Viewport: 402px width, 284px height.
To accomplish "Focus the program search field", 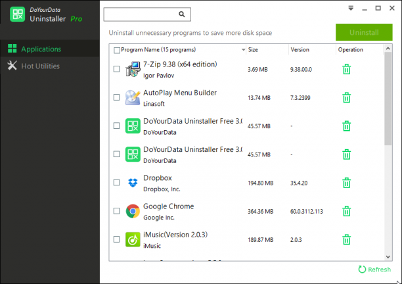I will (147, 14).
